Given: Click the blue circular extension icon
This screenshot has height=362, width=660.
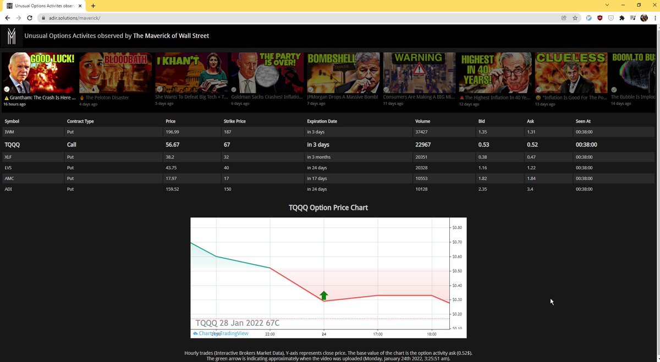Looking at the screenshot, I should (x=588, y=18).
